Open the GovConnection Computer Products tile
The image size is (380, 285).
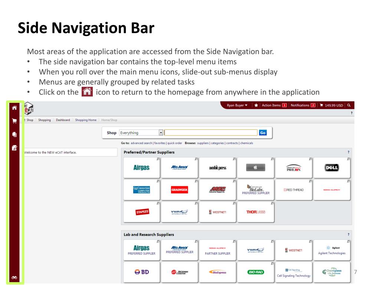141,190
